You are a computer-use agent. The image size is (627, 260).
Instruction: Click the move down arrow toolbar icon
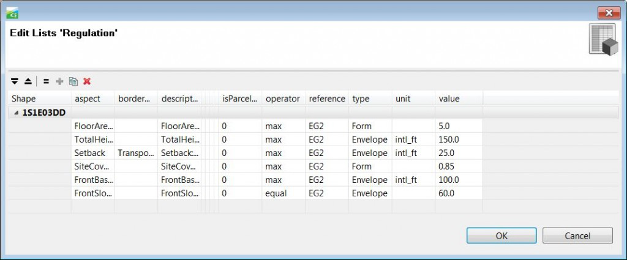[15, 81]
